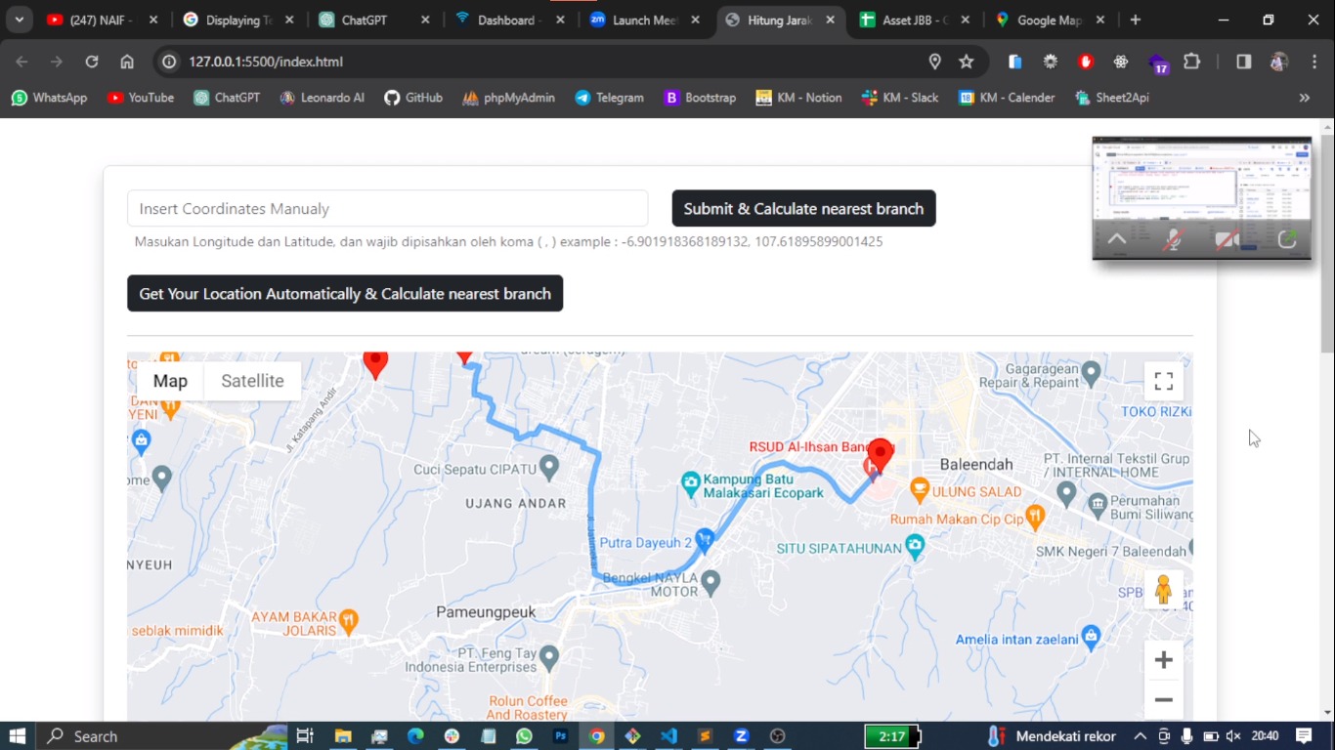The height and width of the screenshot is (750, 1335).
Task: Open the Windows notification center
Action: [x=1304, y=736]
